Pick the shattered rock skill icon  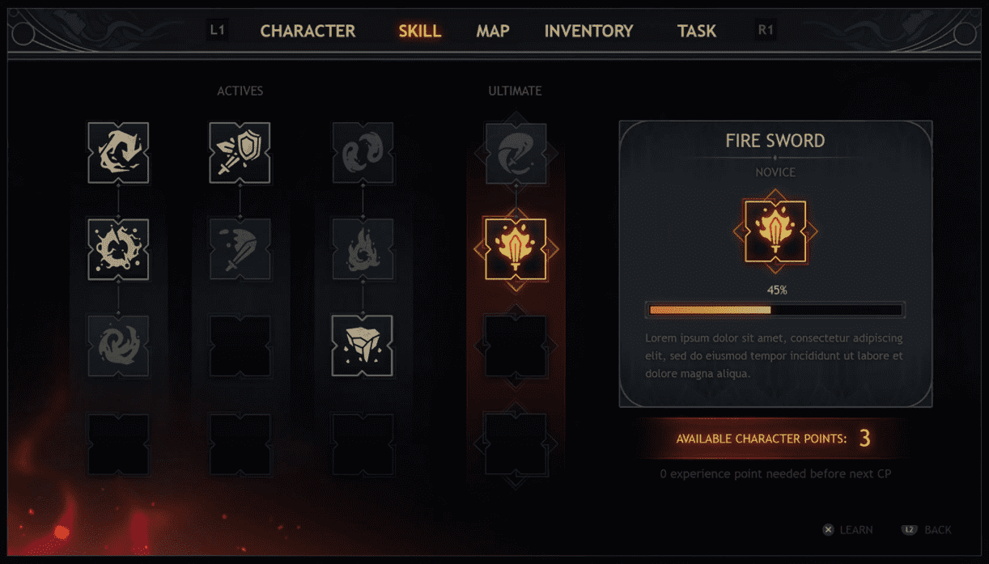coord(362,346)
